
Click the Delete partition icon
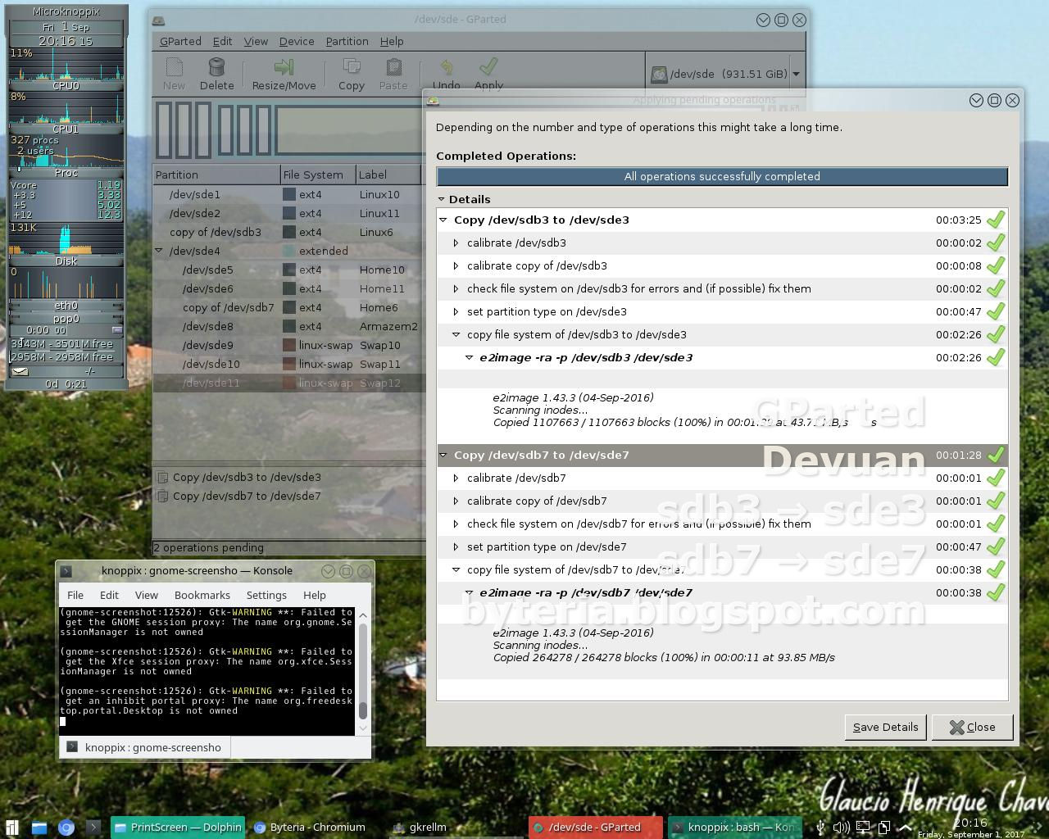(217, 74)
